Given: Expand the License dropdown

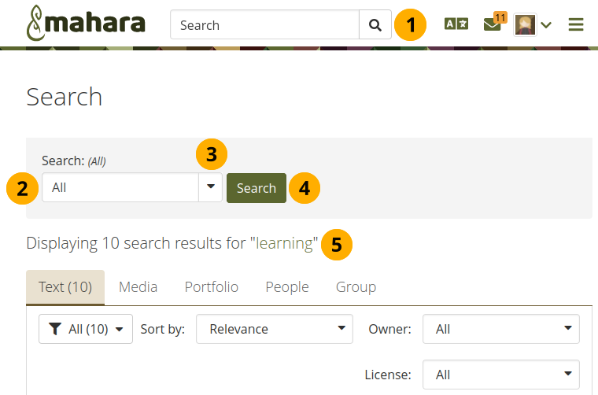Looking at the screenshot, I should 501,375.
